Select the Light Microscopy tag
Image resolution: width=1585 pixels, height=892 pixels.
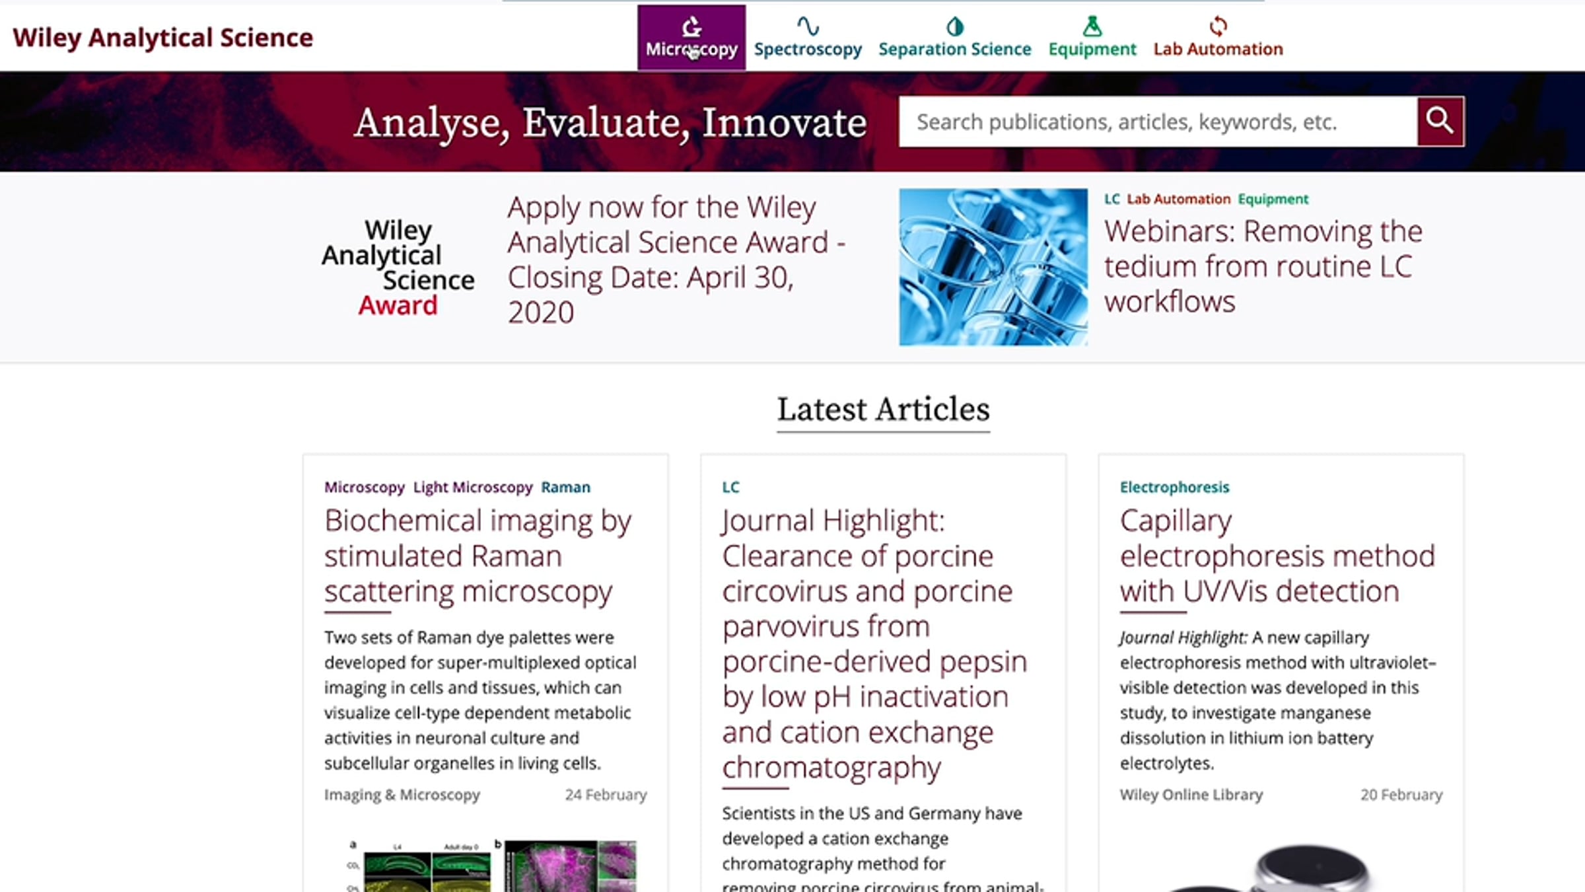472,488
